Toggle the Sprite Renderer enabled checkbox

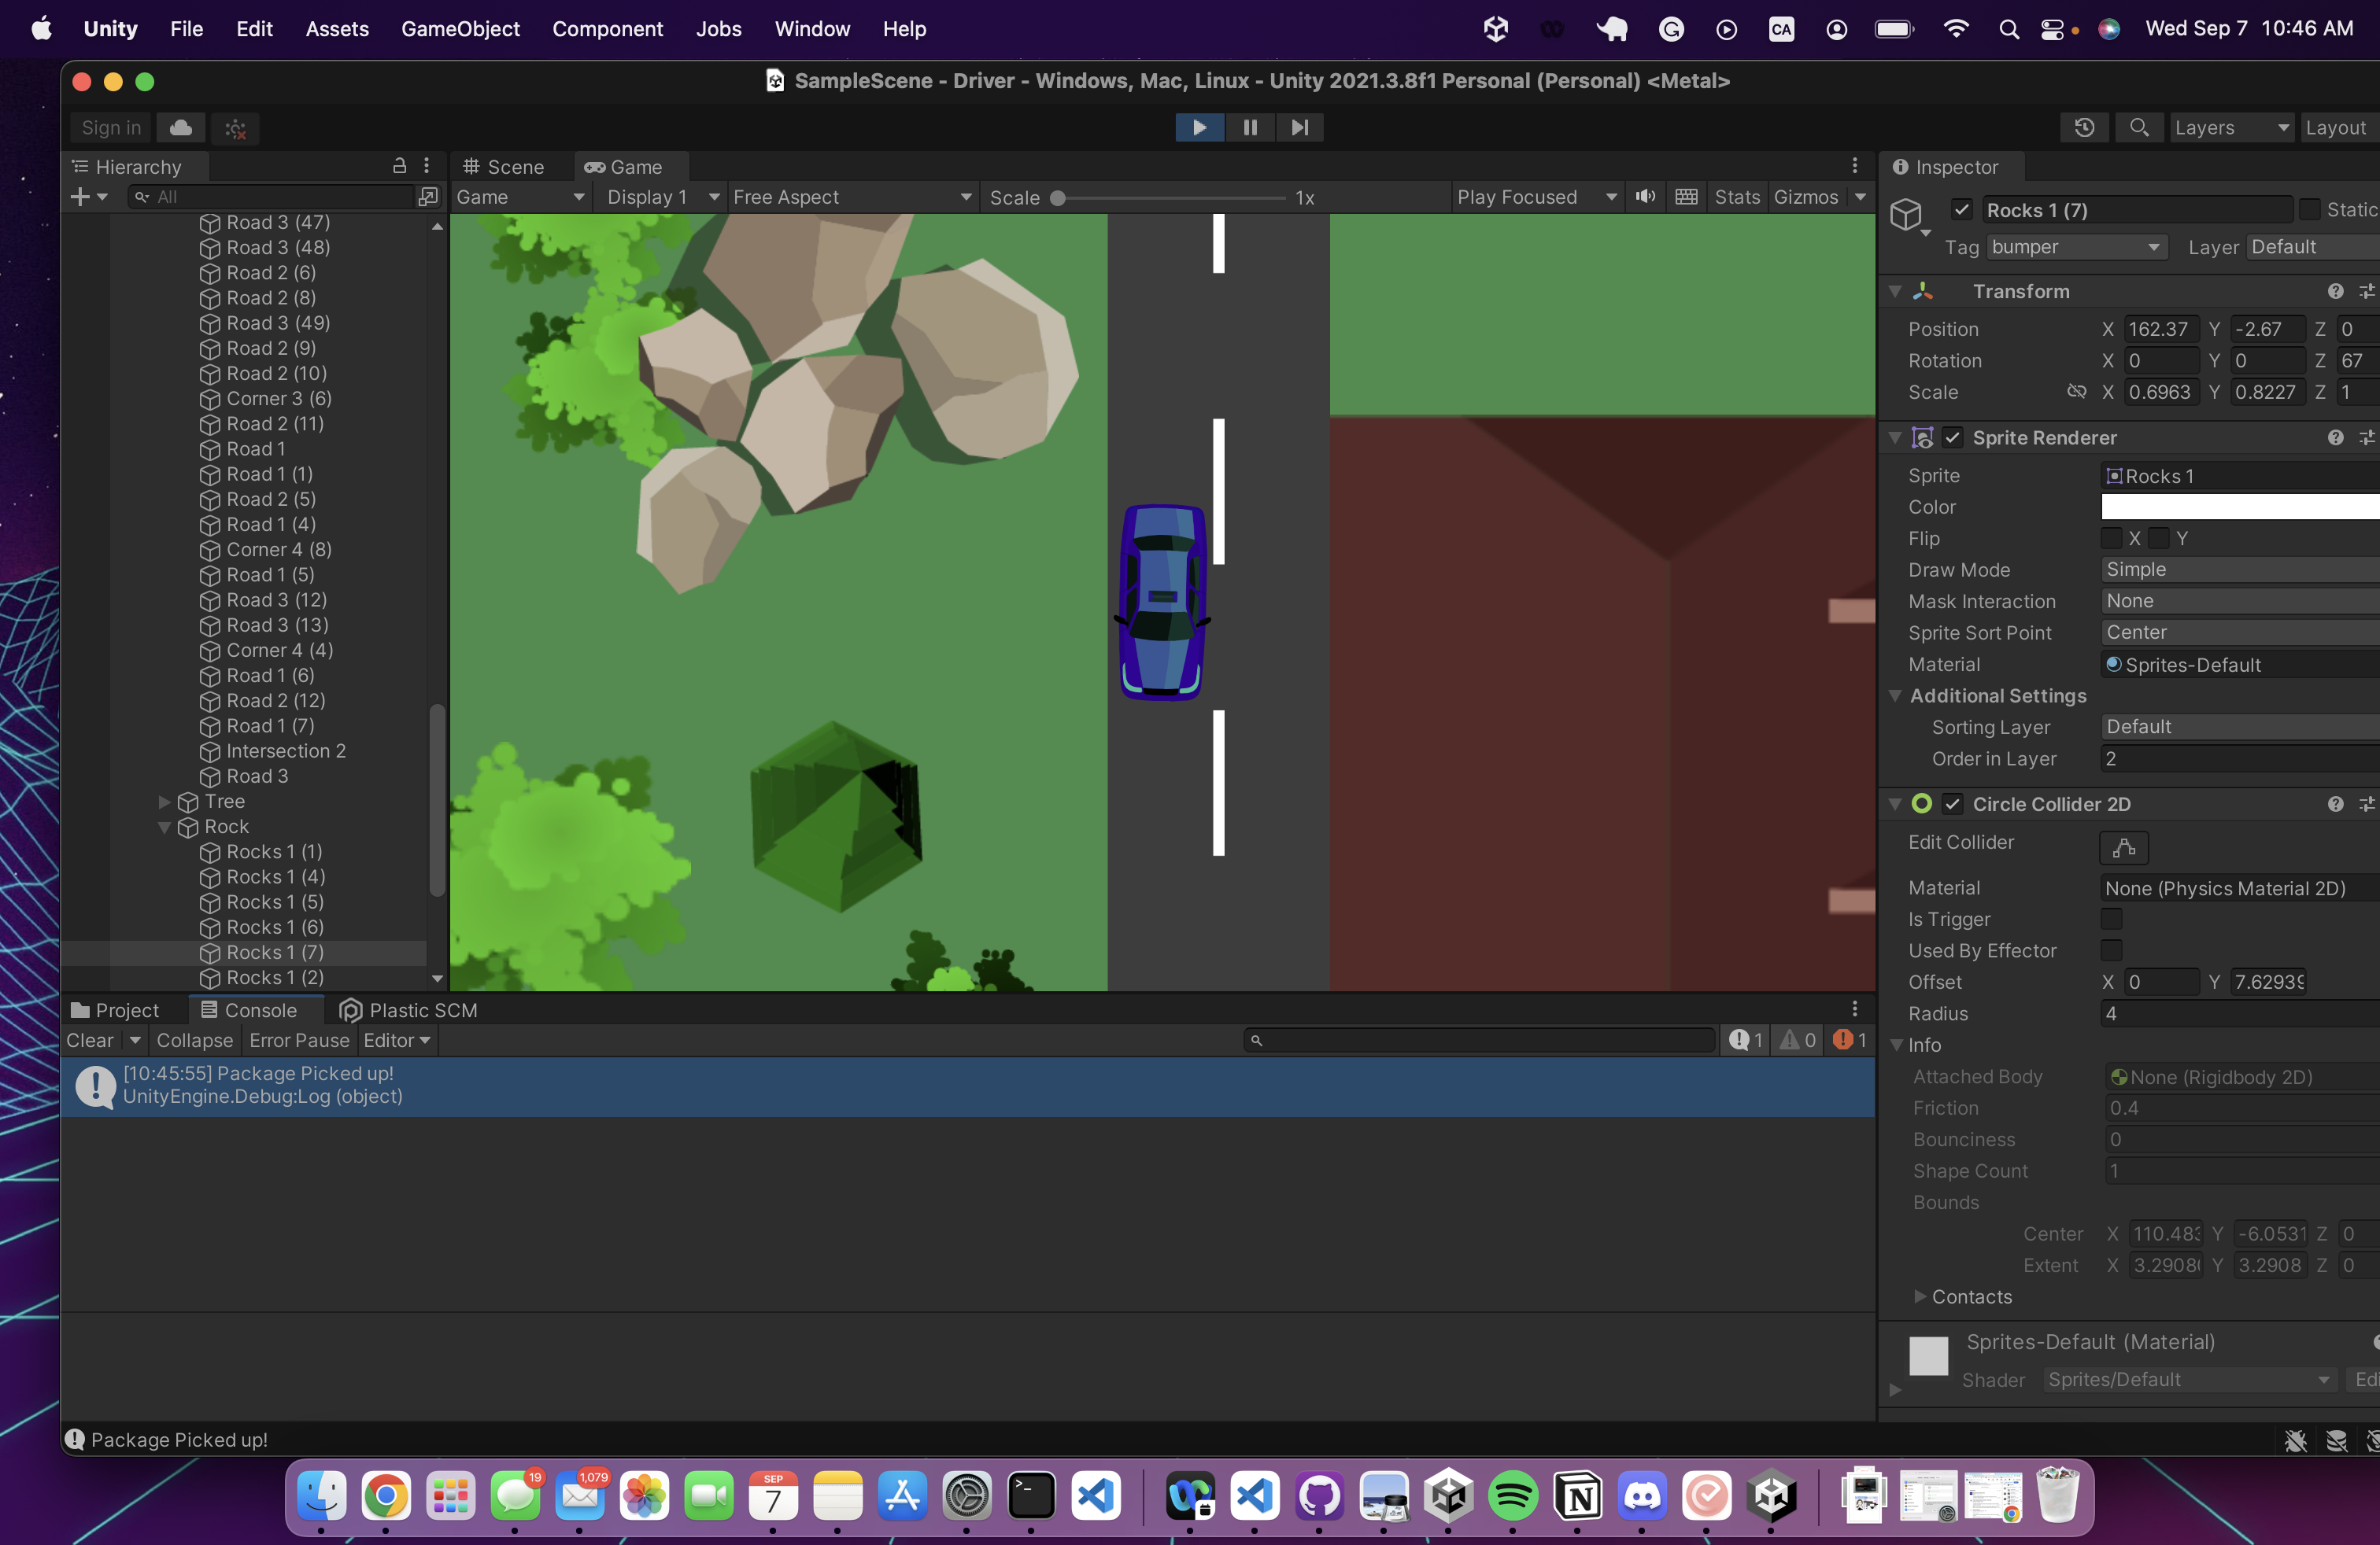(x=1952, y=437)
